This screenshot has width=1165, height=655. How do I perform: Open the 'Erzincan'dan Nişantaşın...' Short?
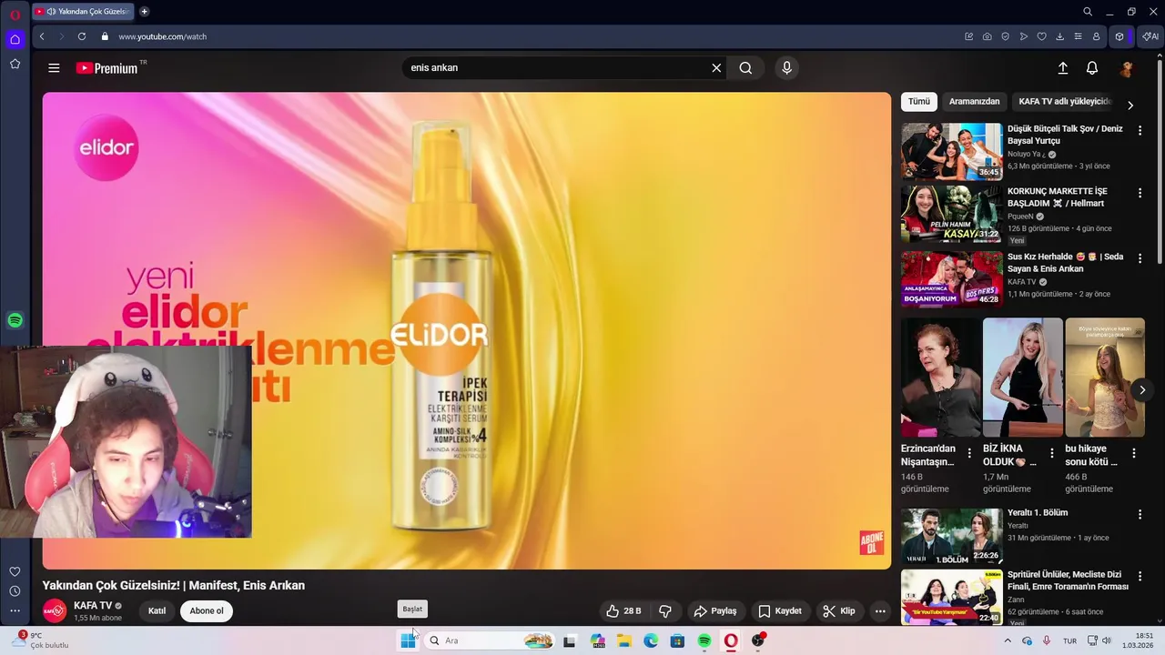(940, 378)
